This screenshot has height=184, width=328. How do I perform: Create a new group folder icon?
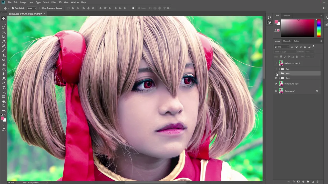308,182
